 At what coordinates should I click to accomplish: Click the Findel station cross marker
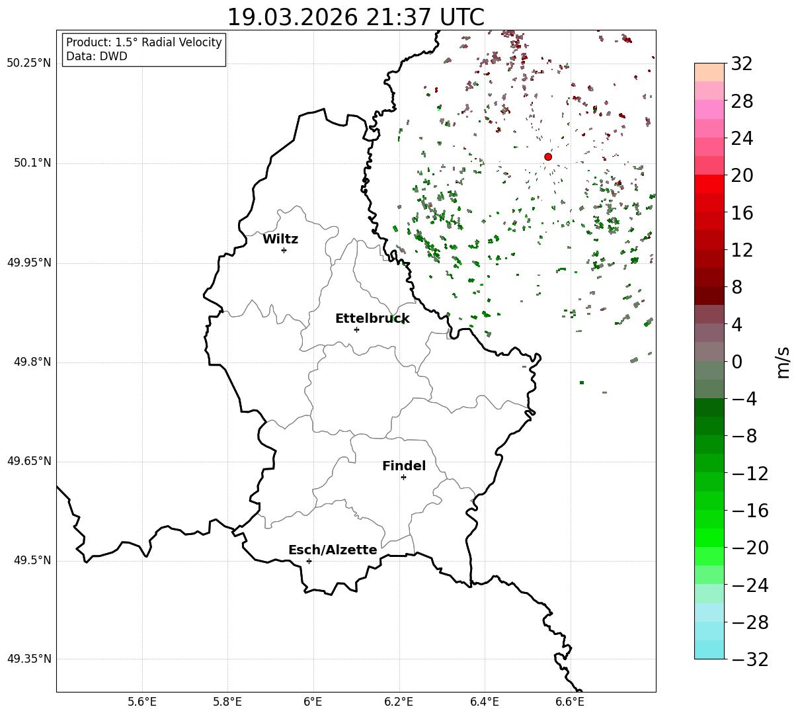click(403, 477)
